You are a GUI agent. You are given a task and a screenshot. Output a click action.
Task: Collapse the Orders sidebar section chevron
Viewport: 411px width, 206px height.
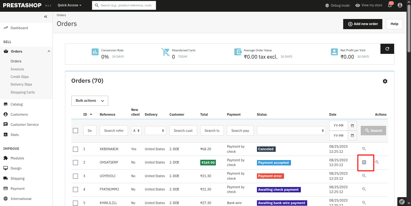[x=49, y=51]
